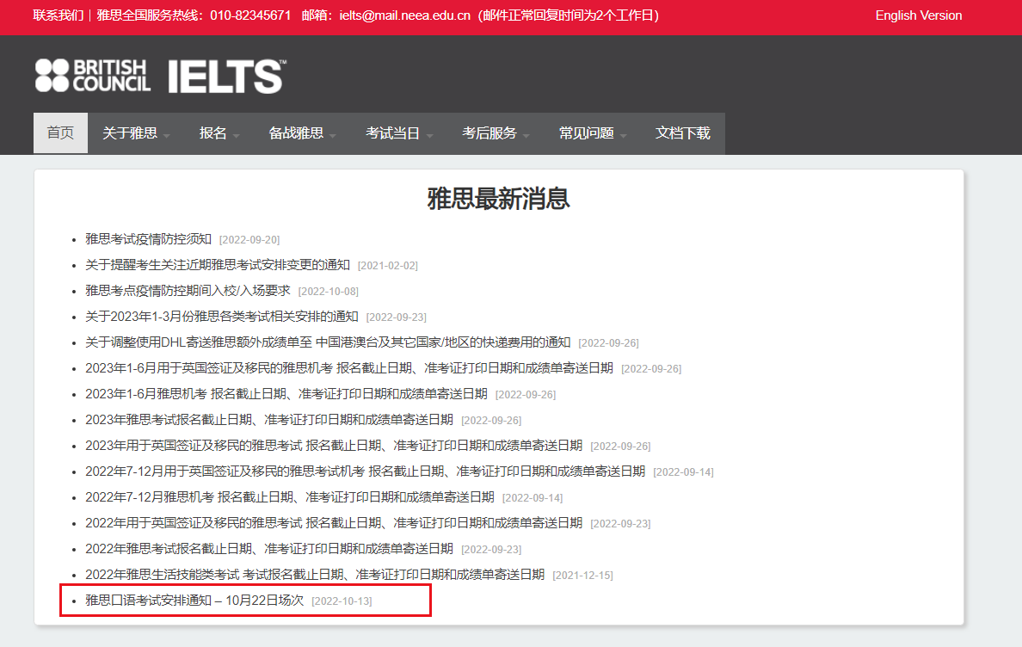Click the date [2021-12-15]

582,576
